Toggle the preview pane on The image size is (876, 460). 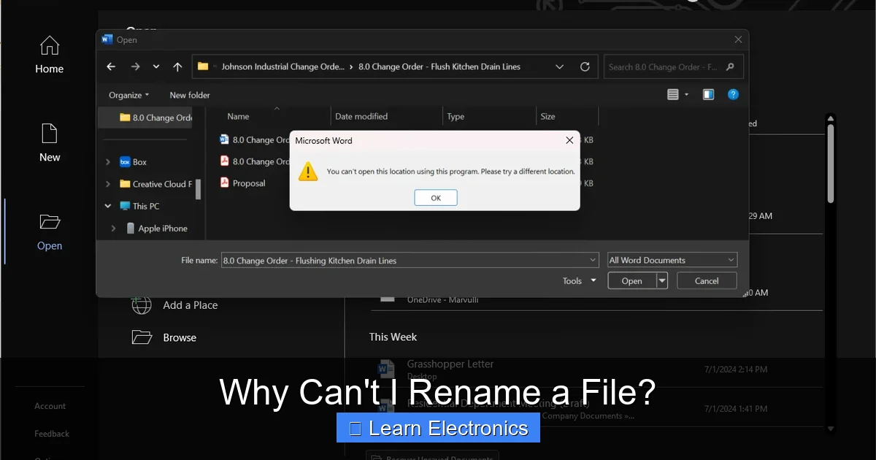point(708,94)
